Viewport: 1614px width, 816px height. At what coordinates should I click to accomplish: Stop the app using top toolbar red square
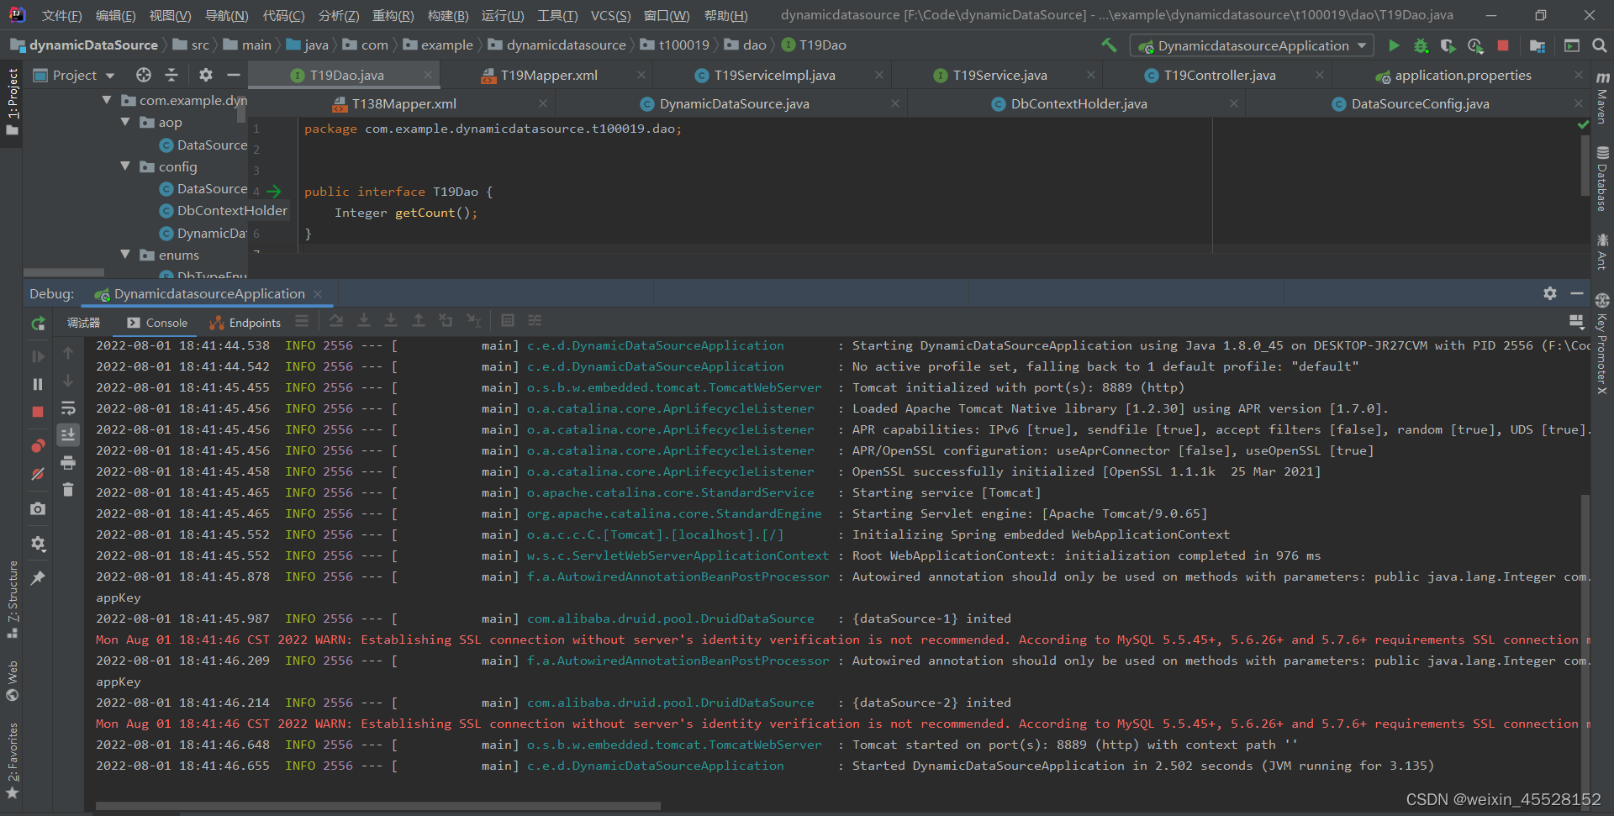1503,45
